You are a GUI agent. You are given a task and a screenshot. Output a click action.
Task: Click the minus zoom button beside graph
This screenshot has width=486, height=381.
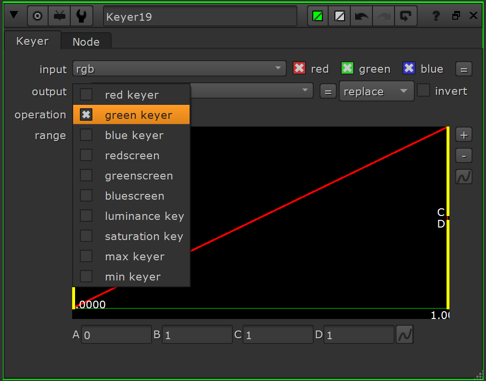tap(464, 155)
